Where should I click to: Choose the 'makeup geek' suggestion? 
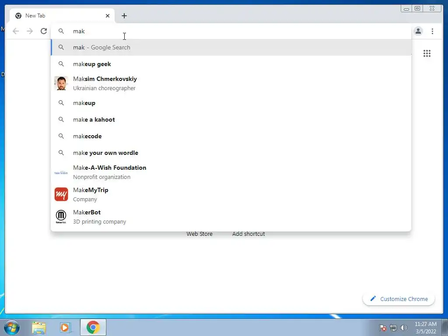point(231,64)
